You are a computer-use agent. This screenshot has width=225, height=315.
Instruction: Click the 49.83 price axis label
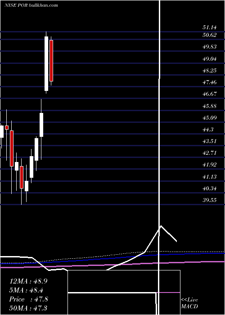click(210, 47)
